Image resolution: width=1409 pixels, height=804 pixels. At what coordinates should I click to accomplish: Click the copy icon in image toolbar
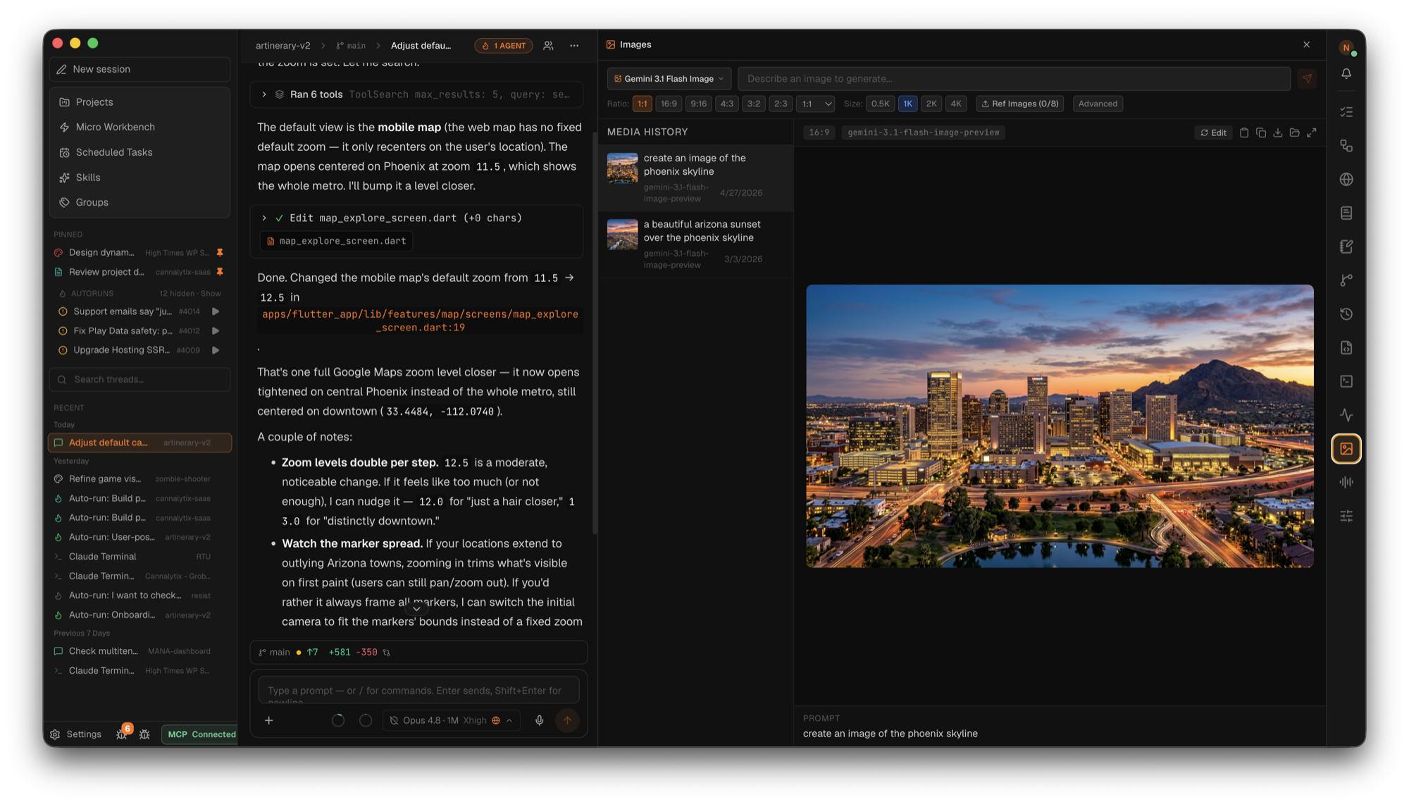click(1261, 132)
